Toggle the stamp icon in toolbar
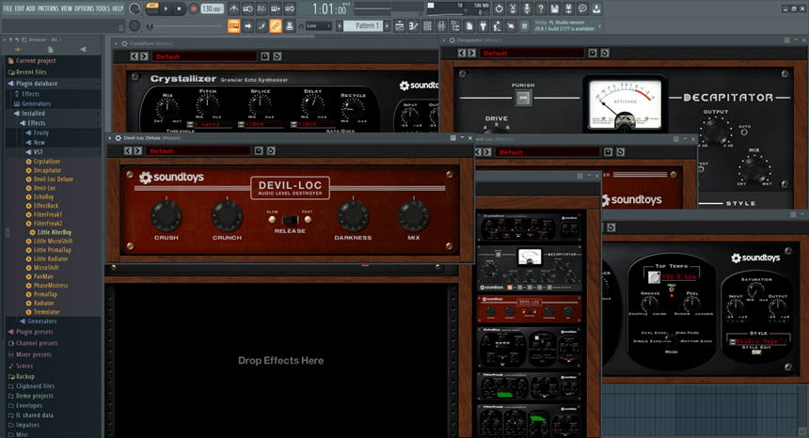Screen dimensions: 809x438 (x=290, y=25)
